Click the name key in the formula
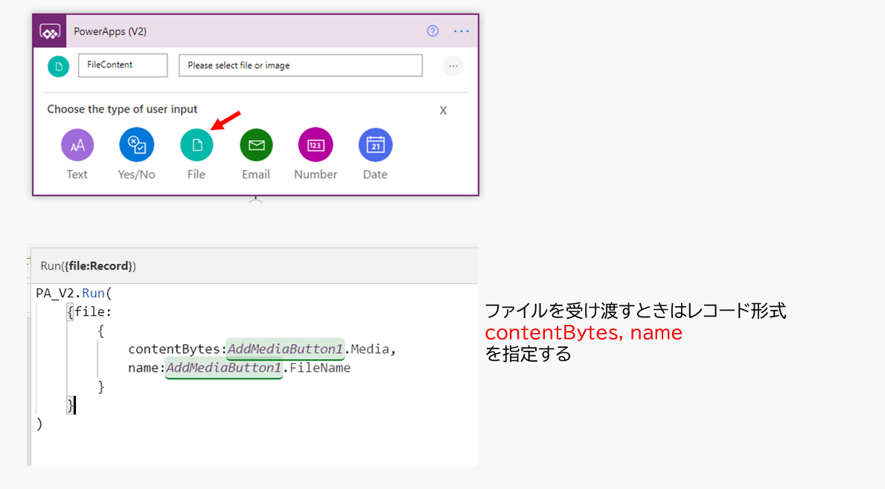The image size is (885, 489). tap(144, 368)
